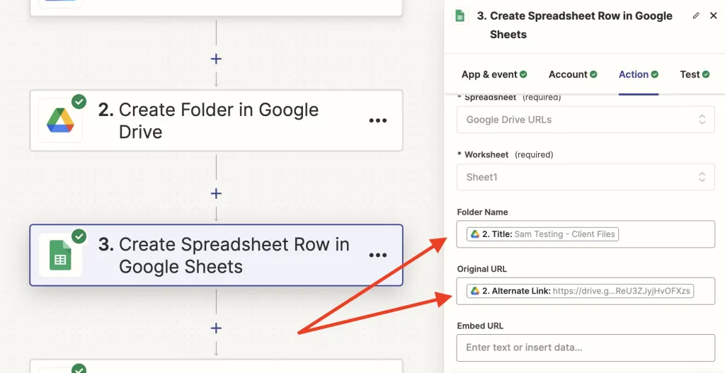725x373 pixels.
Task: Open the App & event tab
Action: pyautogui.click(x=494, y=74)
